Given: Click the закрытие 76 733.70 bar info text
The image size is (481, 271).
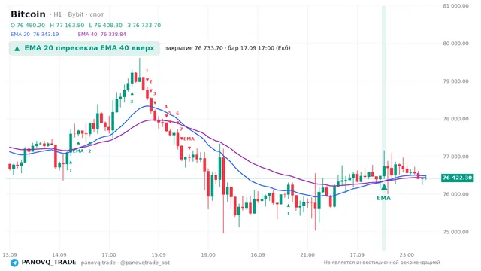Looking at the screenshot, I should [228, 48].
